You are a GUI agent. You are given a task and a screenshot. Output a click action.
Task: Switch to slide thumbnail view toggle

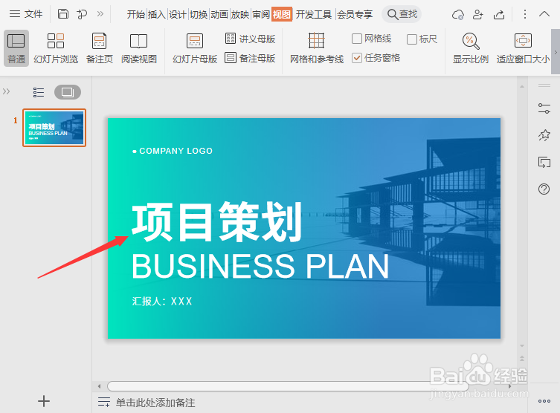pos(68,92)
